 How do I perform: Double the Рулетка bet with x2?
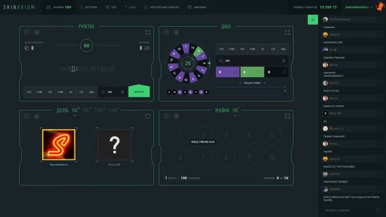click(71, 92)
